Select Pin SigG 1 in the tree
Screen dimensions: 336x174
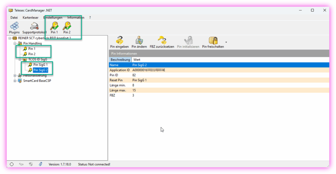(40, 65)
